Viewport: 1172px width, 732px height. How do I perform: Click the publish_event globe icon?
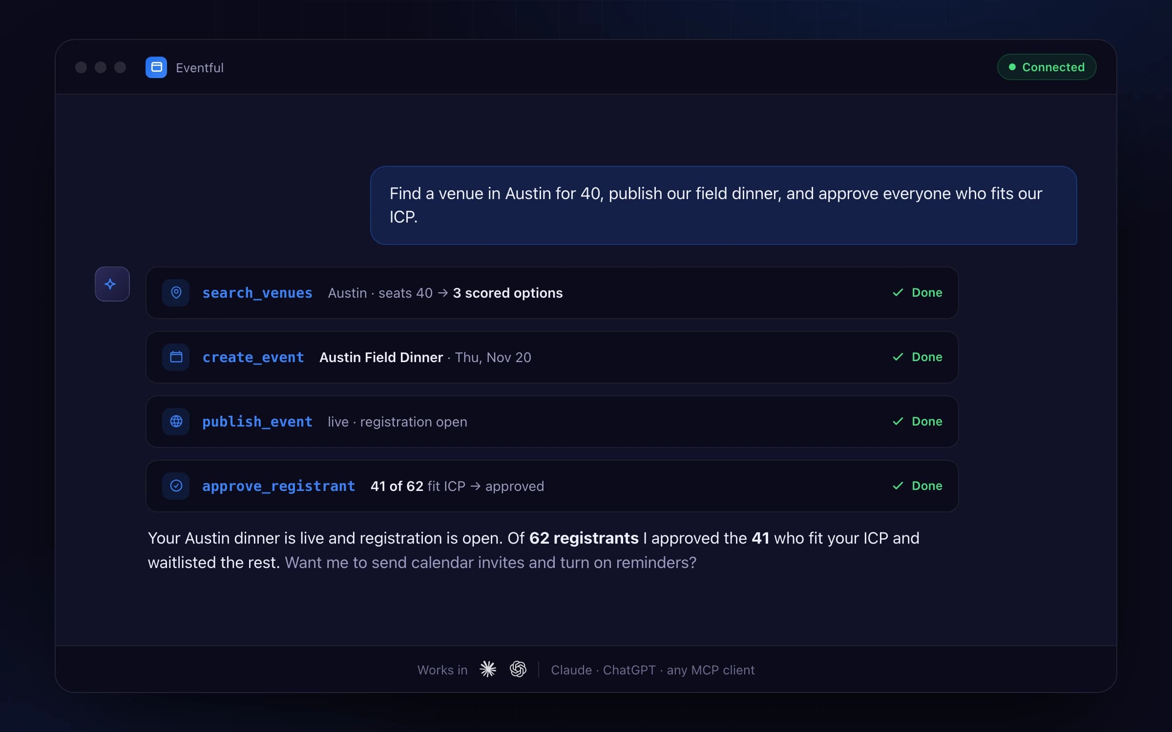pyautogui.click(x=176, y=422)
